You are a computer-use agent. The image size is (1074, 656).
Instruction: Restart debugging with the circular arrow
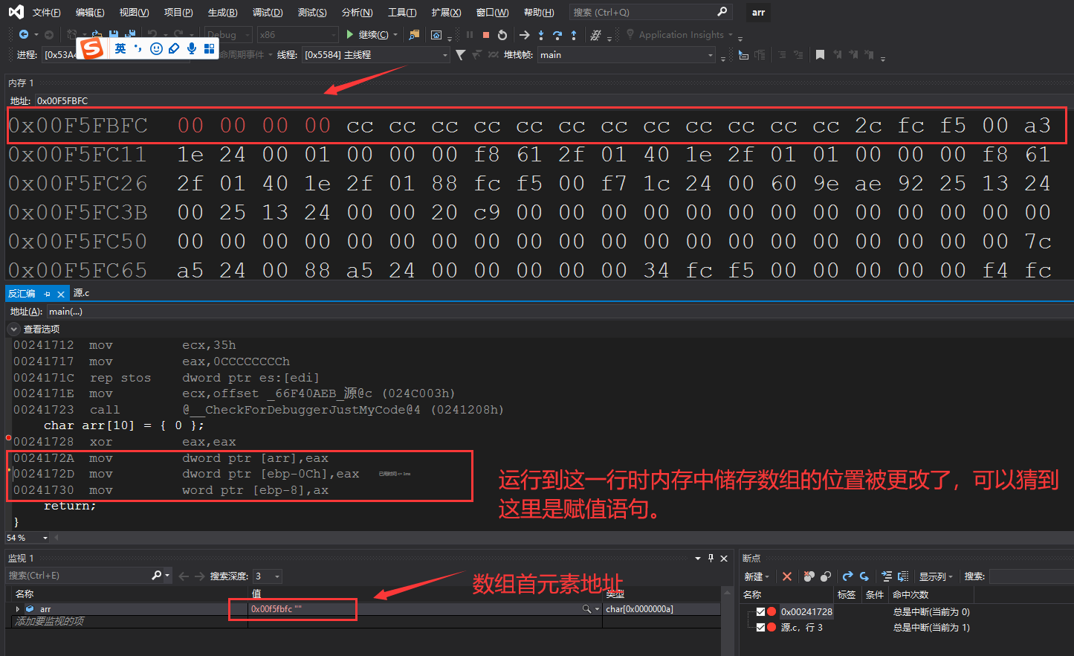(502, 34)
